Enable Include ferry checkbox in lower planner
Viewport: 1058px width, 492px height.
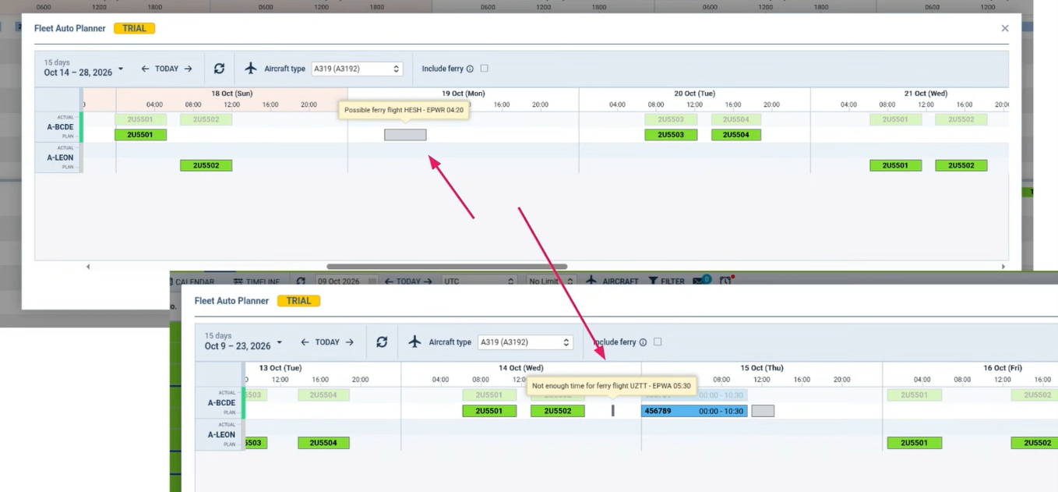(658, 342)
